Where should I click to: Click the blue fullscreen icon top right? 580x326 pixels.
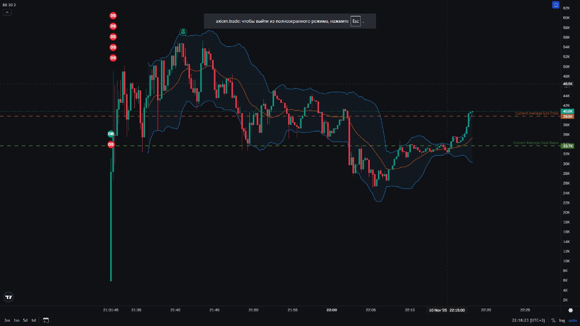click(556, 5)
